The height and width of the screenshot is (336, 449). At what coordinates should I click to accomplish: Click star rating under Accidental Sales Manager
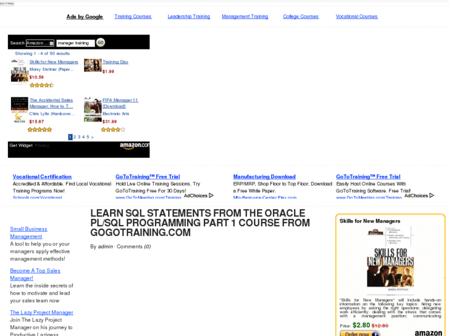(40, 129)
